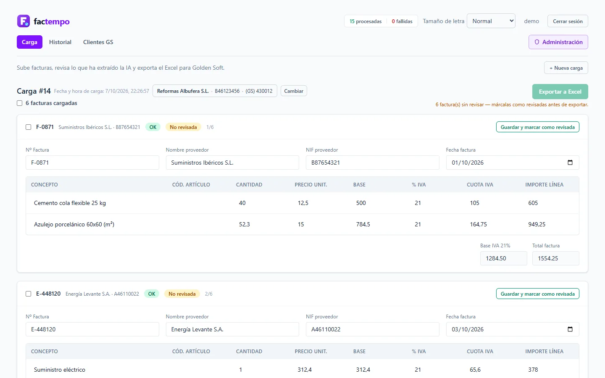
Task: Save and mark E-448120 as revisada
Action: [538, 294]
